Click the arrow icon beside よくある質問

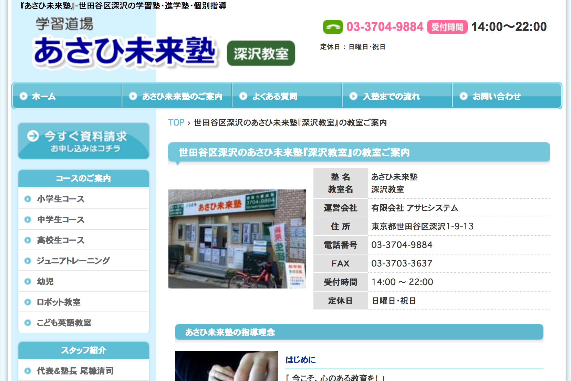pos(243,97)
